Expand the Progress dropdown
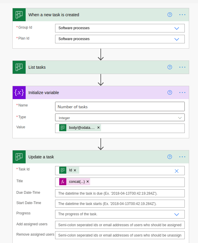 [x=176, y=214]
